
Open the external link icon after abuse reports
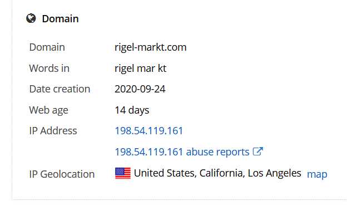click(x=258, y=152)
